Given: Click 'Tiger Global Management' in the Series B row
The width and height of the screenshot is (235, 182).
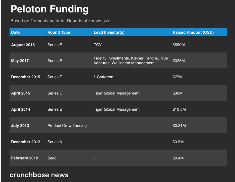Looking at the screenshot, I should [x=117, y=109].
